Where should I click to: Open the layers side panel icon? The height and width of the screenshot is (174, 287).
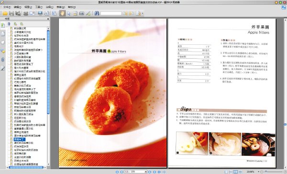[x=3, y=42]
